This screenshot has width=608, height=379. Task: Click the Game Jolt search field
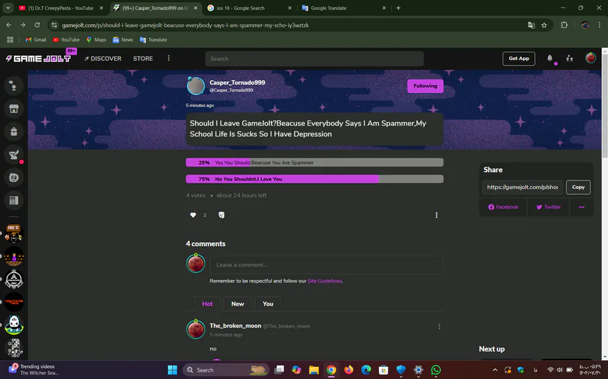(314, 59)
